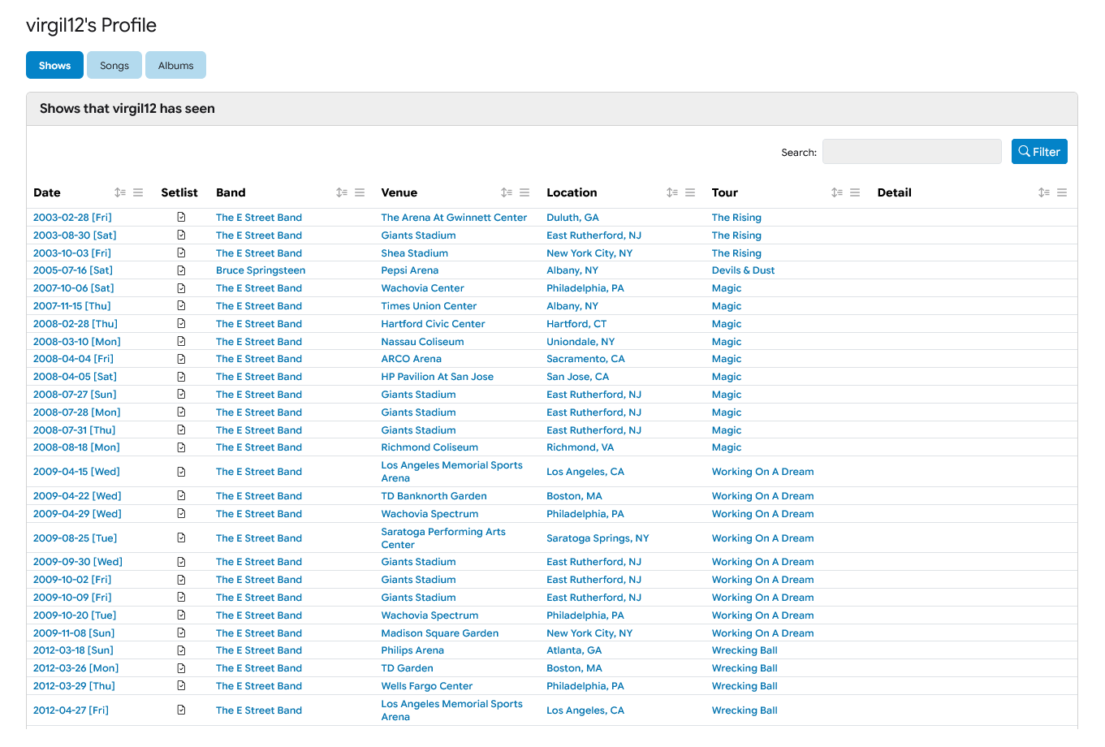1105x747 pixels.
Task: Open the Location column filter menu
Action: click(x=690, y=192)
